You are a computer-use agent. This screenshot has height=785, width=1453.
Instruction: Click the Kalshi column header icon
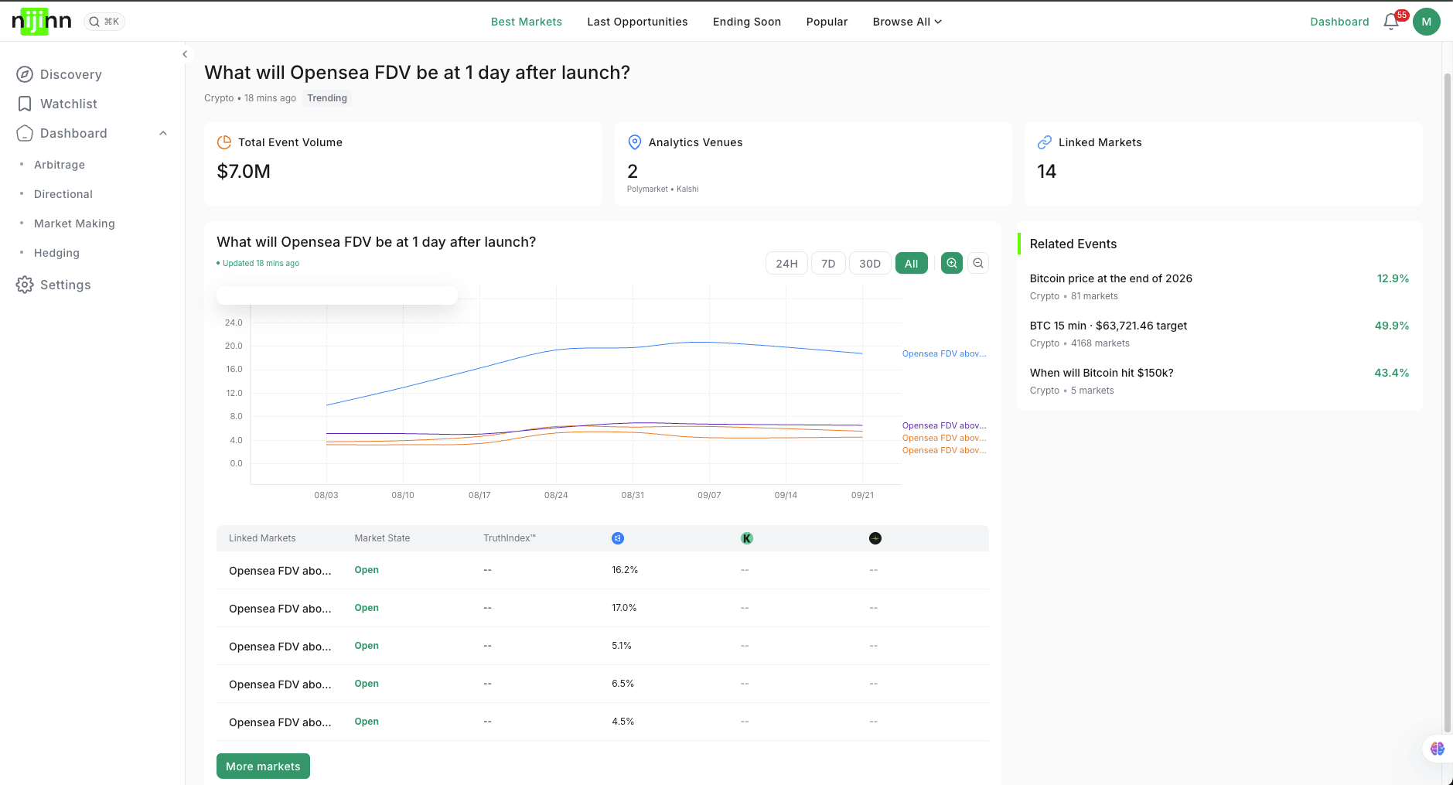coord(747,538)
